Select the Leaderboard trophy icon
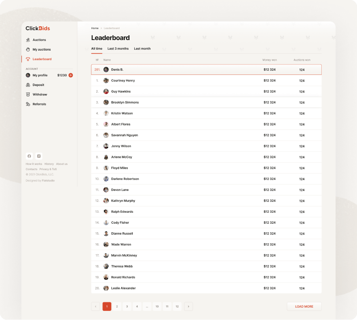The width and height of the screenshot is (357, 320). 28,59
